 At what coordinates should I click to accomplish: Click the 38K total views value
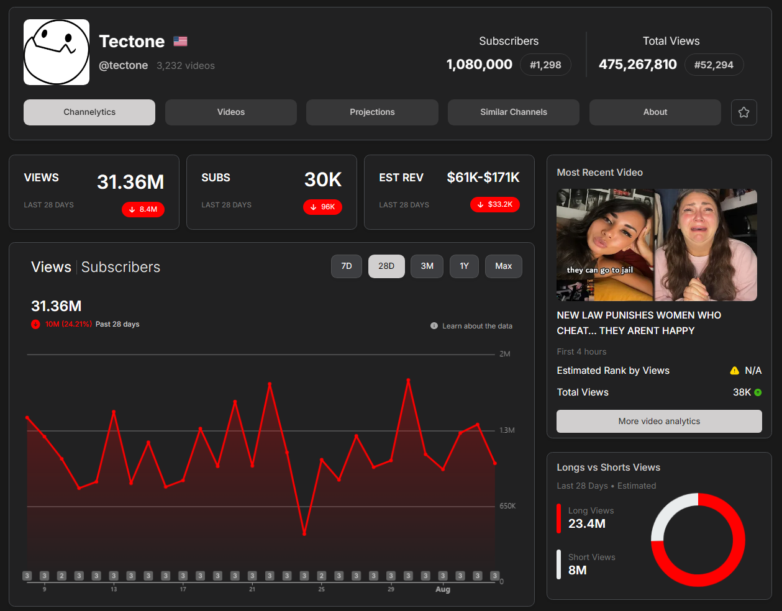[742, 392]
